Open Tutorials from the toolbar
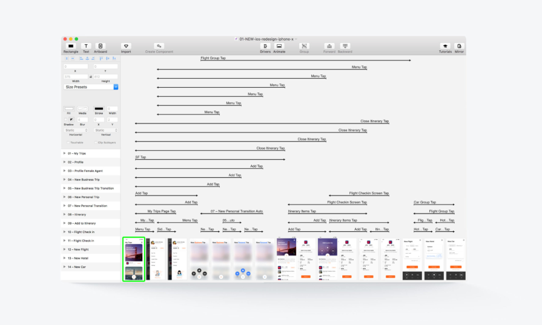Screen dimensions: 542x325 click(x=445, y=46)
